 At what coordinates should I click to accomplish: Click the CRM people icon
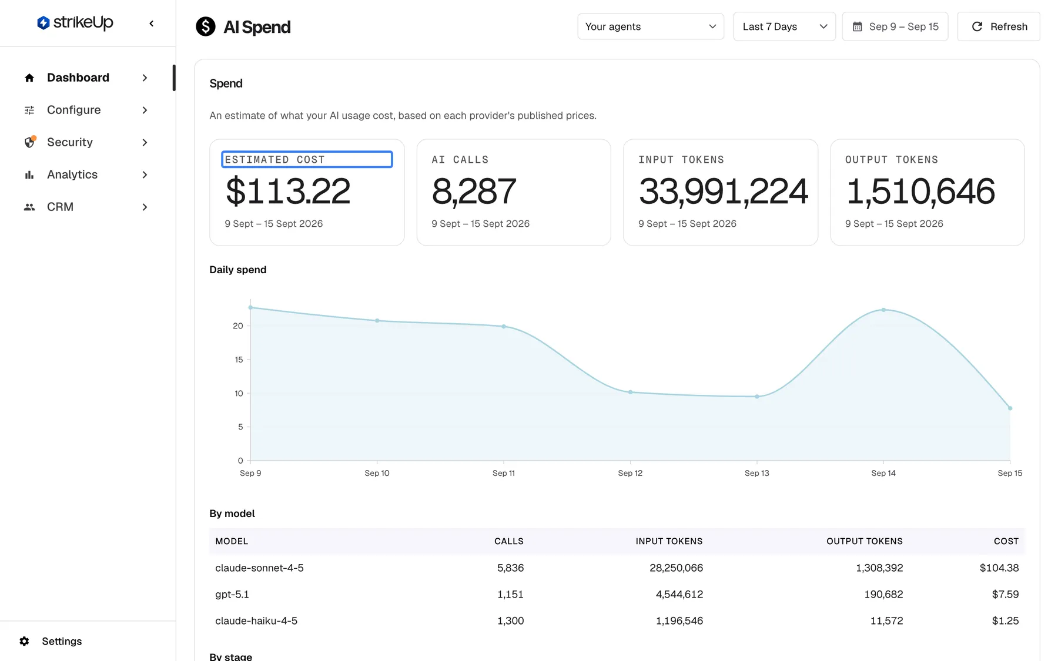click(x=29, y=207)
